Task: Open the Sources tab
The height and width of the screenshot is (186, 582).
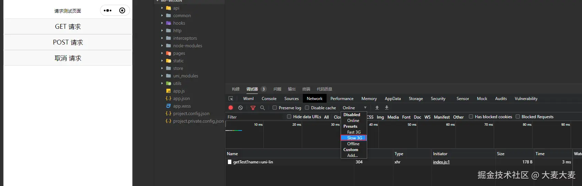Action: (x=292, y=99)
